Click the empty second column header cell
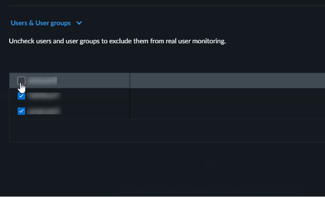325x197 pixels. pyautogui.click(x=226, y=80)
